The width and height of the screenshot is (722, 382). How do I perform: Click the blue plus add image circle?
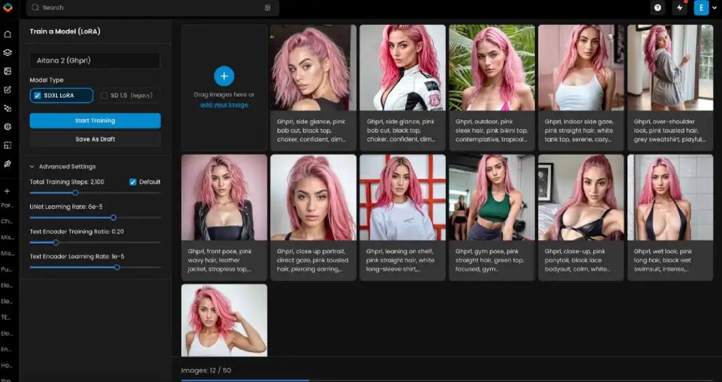(x=224, y=76)
